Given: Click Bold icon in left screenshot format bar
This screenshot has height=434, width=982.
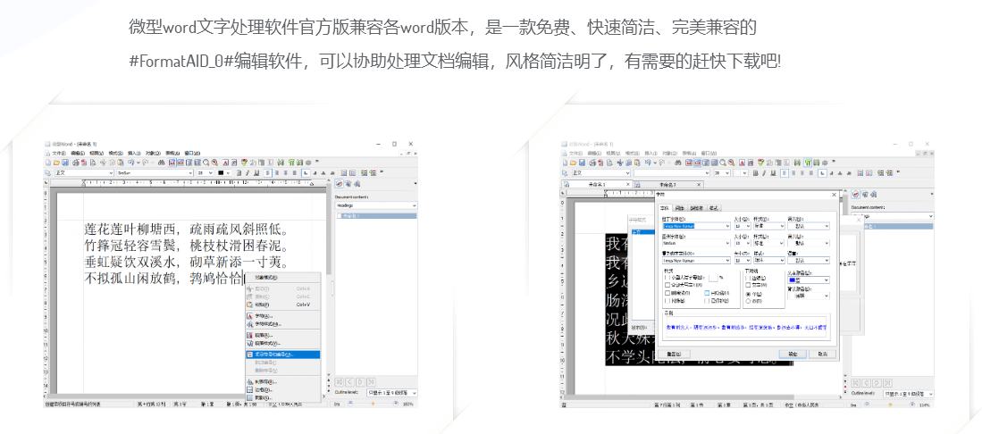Looking at the screenshot, I should click(239, 173).
